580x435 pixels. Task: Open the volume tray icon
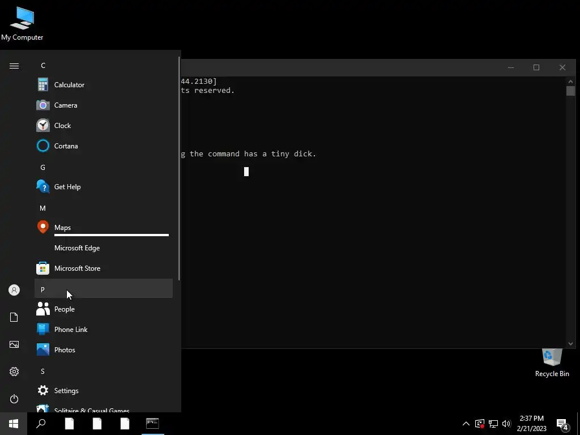506,424
